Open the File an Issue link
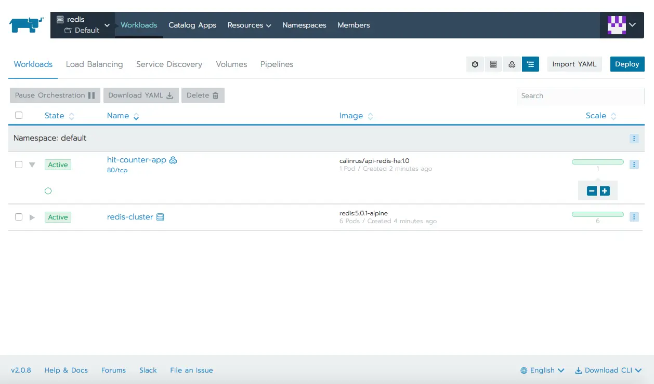This screenshot has width=654, height=384. click(x=191, y=370)
